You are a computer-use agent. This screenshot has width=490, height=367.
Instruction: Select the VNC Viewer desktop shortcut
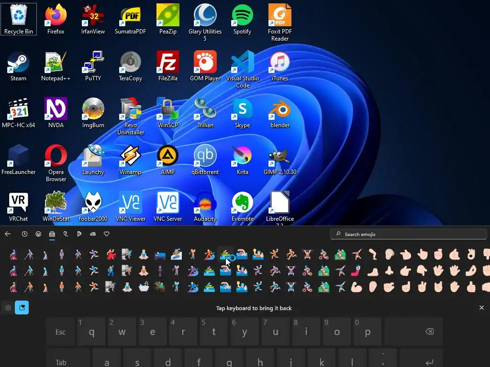[130, 206]
